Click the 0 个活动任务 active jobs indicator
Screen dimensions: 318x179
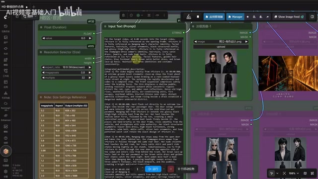186,169
